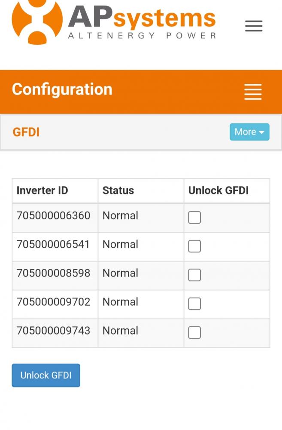282x430 pixels.
Task: Open the top hamburger menu beside the logo
Action: [x=254, y=26]
